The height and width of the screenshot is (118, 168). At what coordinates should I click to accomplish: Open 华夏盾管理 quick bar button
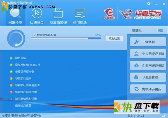(x=148, y=77)
